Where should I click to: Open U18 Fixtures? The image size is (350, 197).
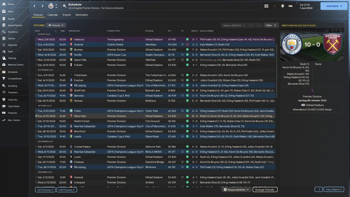click(x=66, y=190)
